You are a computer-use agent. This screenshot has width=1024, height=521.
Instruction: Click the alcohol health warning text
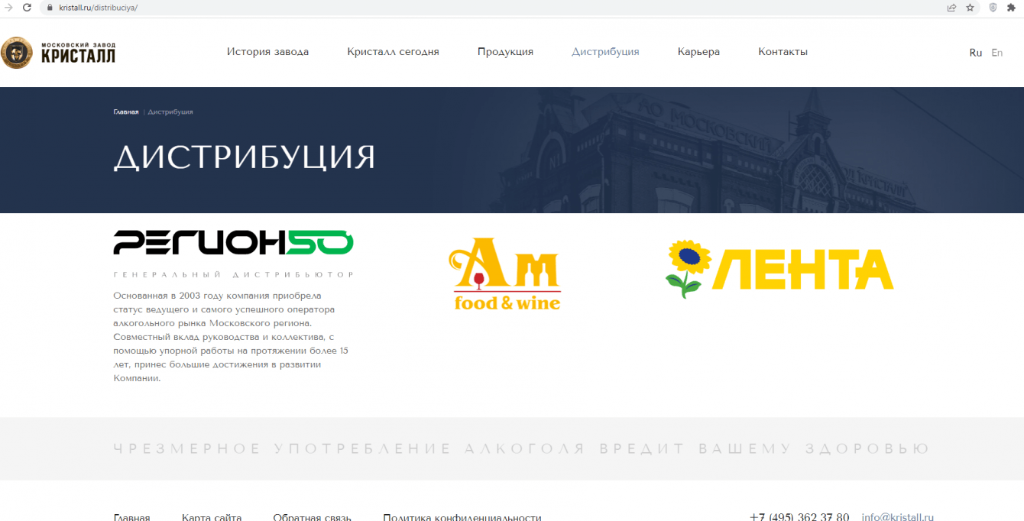click(521, 448)
